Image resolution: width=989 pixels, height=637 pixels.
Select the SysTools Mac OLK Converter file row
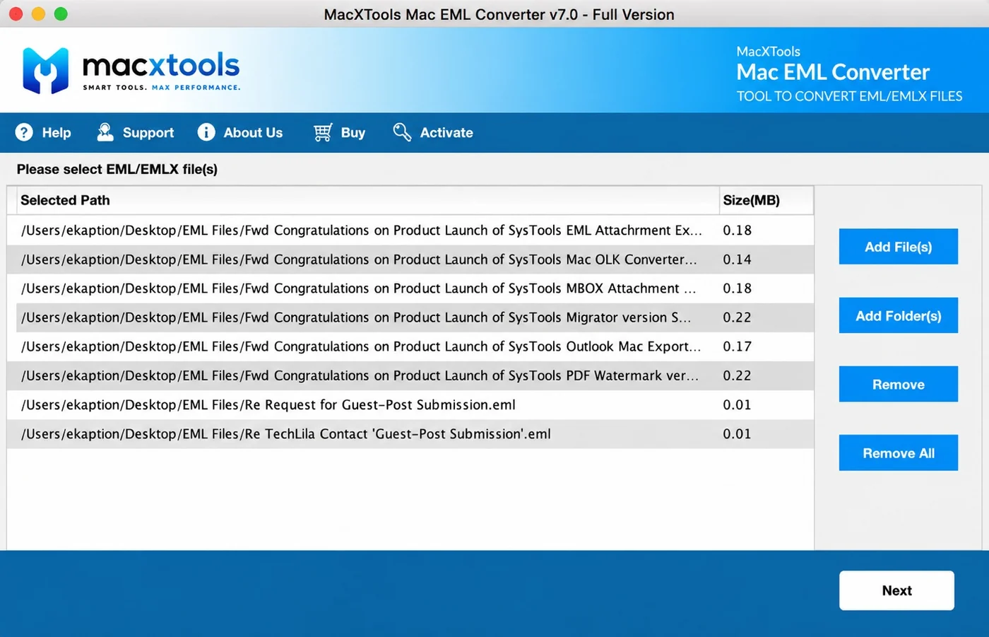point(410,259)
